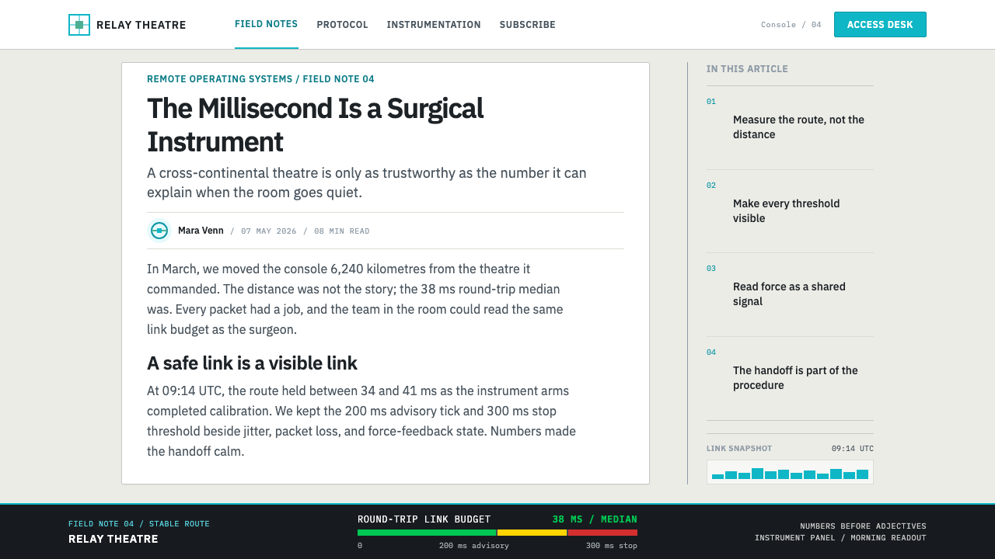Click 'In this article' sidebar heading
995x559 pixels.
(747, 69)
